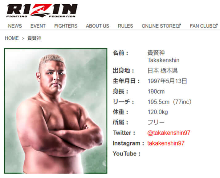Viewport: 220px width, 178px height.
Task: Open the external-link icon beside ONLINE STORE
Action: 178,26
